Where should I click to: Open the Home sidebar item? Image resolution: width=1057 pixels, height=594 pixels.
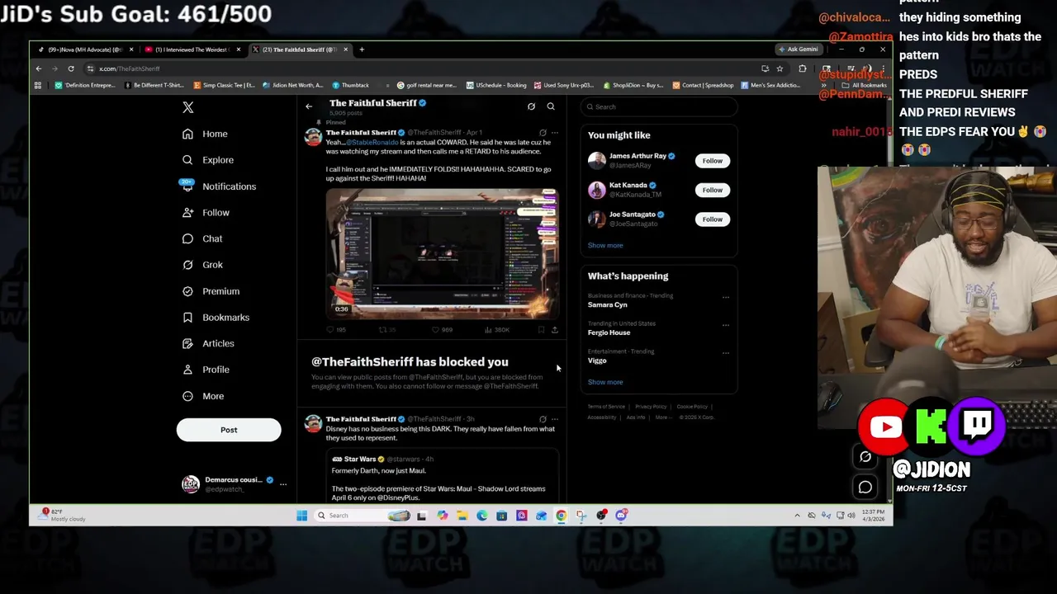(205, 134)
